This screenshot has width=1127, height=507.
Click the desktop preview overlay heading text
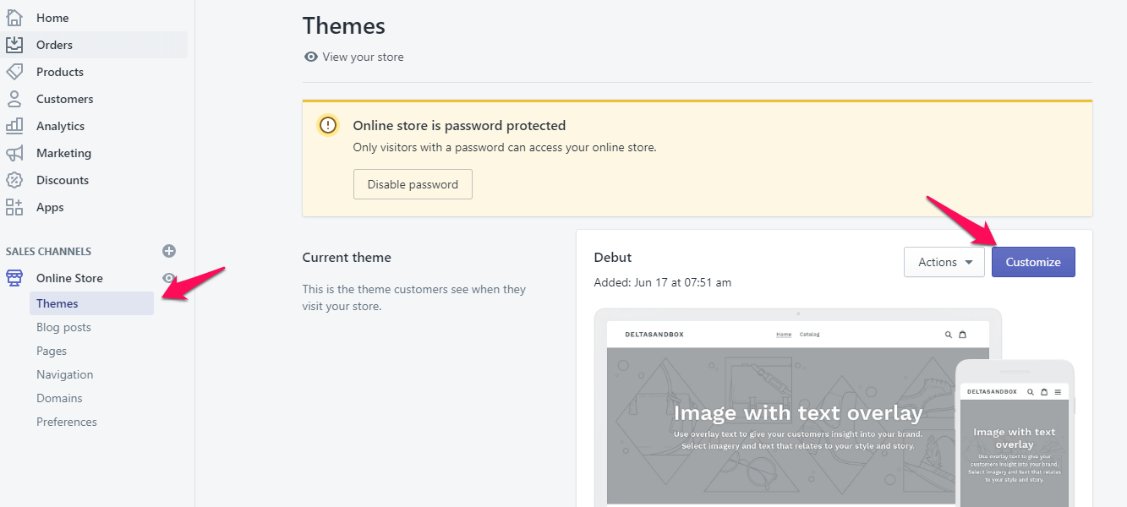(798, 413)
